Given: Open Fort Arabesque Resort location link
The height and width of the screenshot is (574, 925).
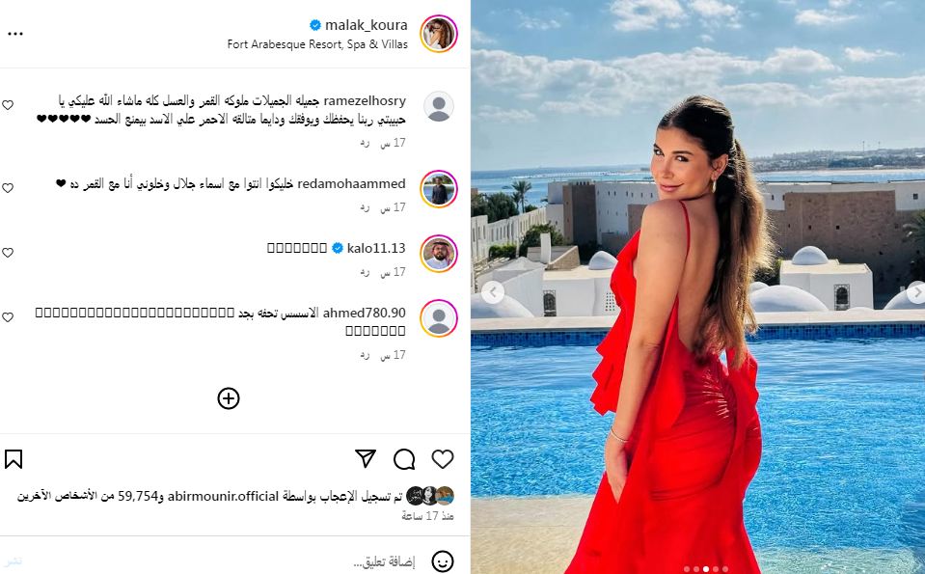Looking at the screenshot, I should click(x=317, y=44).
